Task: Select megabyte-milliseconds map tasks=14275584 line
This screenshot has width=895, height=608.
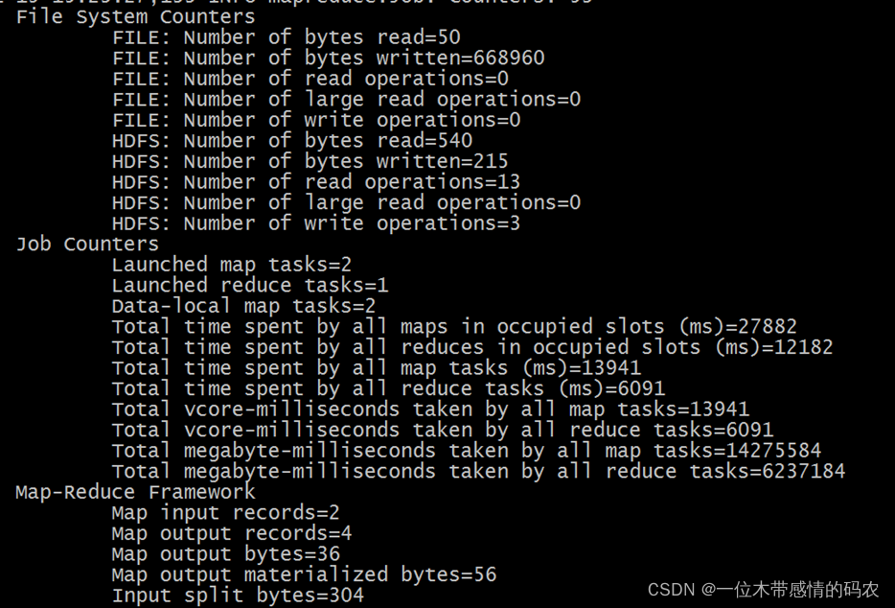Action: coord(467,451)
